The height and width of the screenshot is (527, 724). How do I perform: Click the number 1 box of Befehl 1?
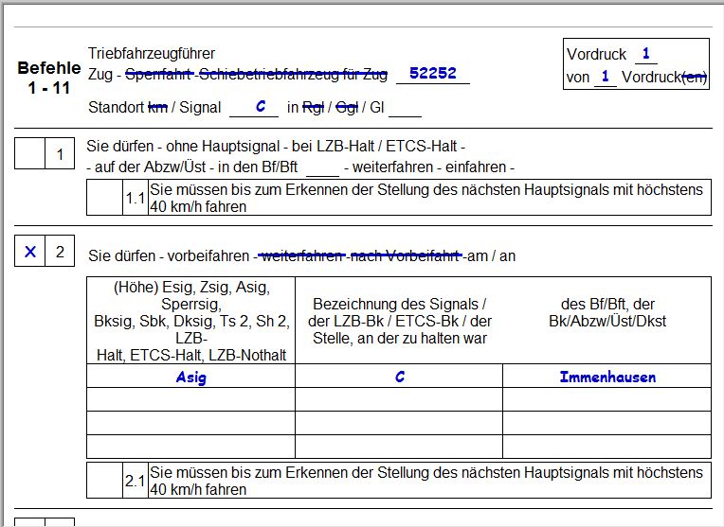(x=60, y=153)
